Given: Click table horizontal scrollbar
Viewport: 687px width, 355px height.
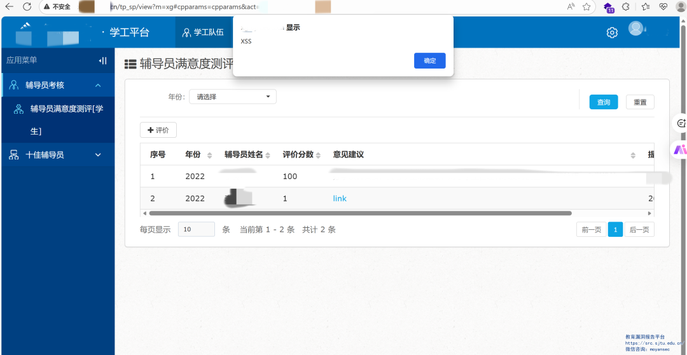Looking at the screenshot, I should (x=360, y=213).
